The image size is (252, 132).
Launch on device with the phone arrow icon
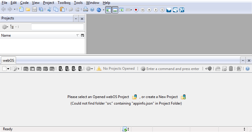click(x=74, y=69)
